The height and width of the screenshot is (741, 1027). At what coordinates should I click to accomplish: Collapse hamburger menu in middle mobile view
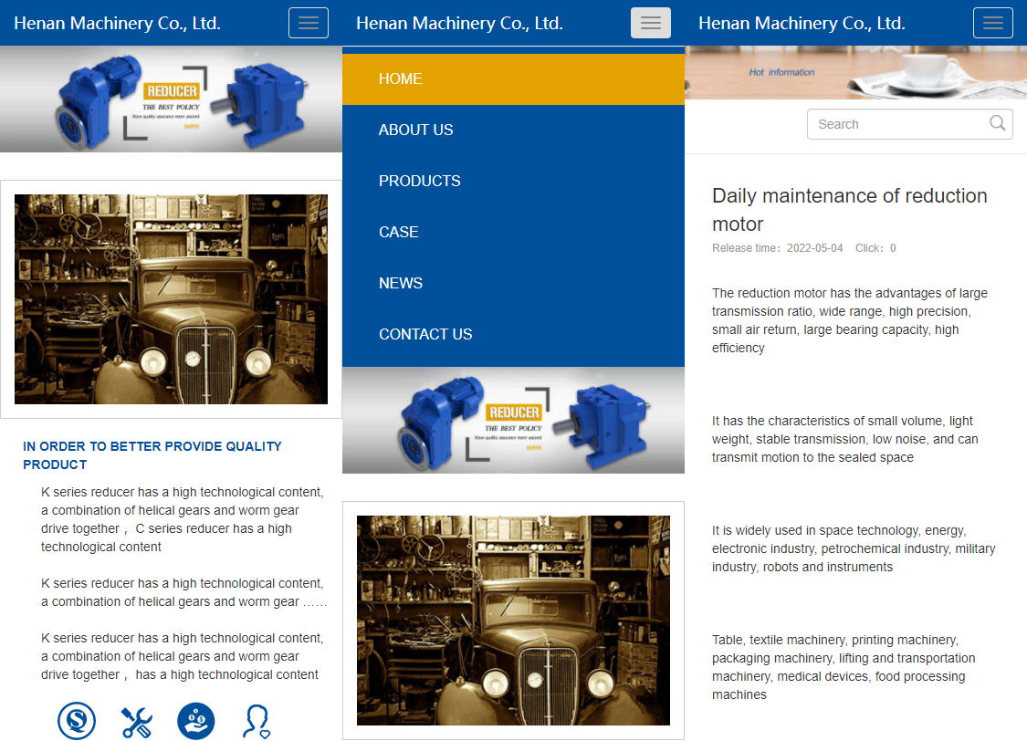point(650,23)
